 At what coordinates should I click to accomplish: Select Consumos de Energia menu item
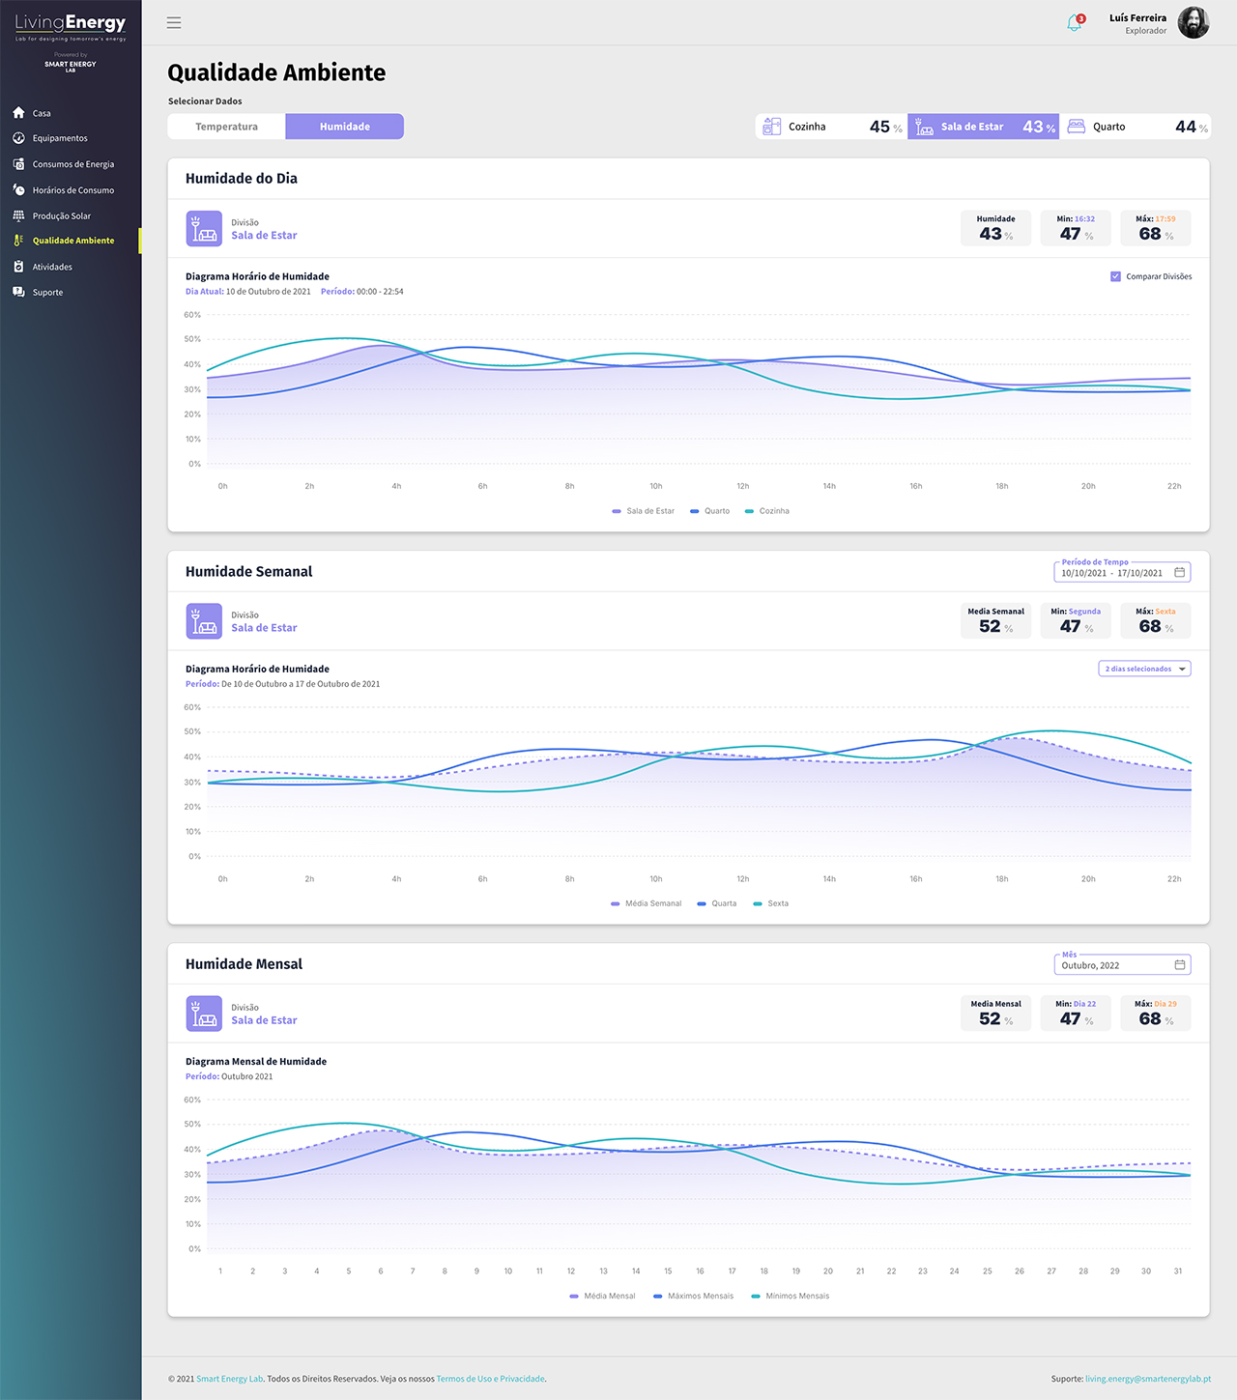(72, 164)
